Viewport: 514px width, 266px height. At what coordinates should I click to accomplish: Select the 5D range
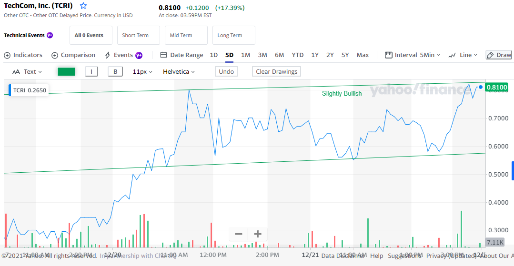coord(229,55)
